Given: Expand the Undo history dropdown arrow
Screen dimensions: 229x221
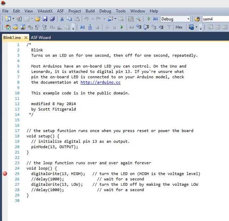Looking at the screenshot, I should coord(92,19).
